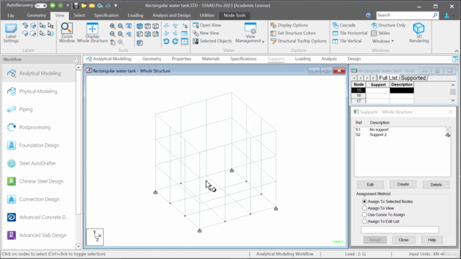Click the Zoom Out magnifier icon
Screen dimensions: 461x259
(112, 34)
